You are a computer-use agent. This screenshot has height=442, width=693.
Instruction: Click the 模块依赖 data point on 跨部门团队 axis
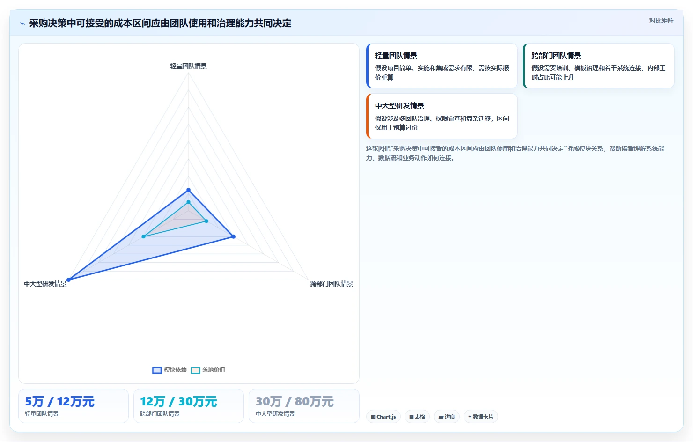click(233, 236)
